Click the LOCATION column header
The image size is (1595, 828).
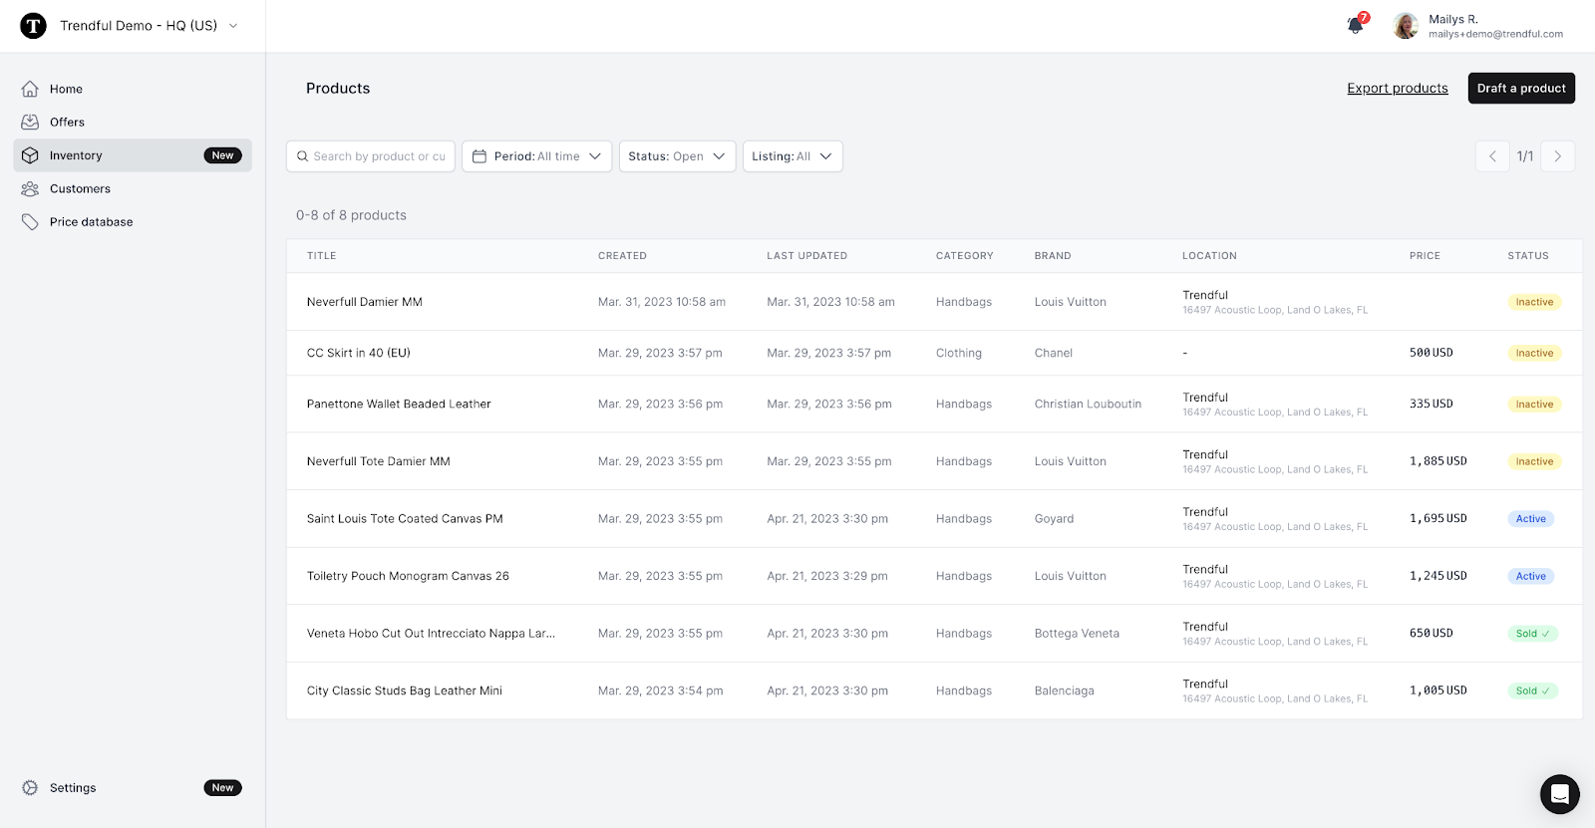tap(1209, 256)
